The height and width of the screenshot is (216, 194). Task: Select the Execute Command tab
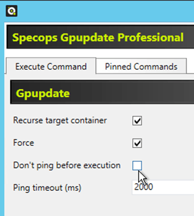pos(51,66)
